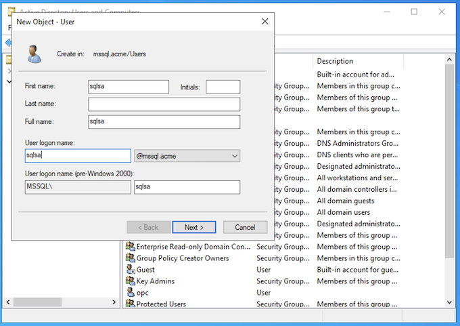Click the Guest entry name
The width and height of the screenshot is (460, 326).
pyautogui.click(x=145, y=270)
